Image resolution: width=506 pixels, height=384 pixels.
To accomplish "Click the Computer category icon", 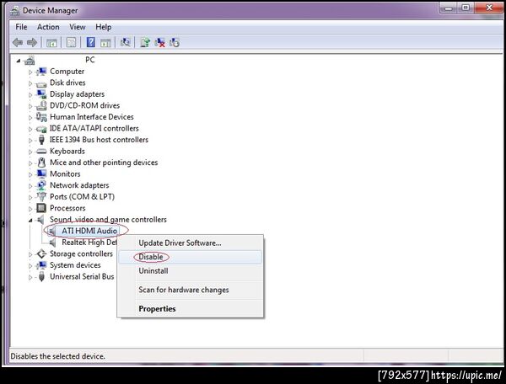I will [x=41, y=72].
